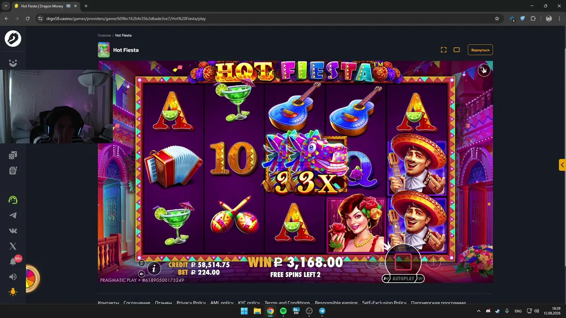Open notifications bell with 99+ badge
The image size is (566, 318).
(x=13, y=261)
